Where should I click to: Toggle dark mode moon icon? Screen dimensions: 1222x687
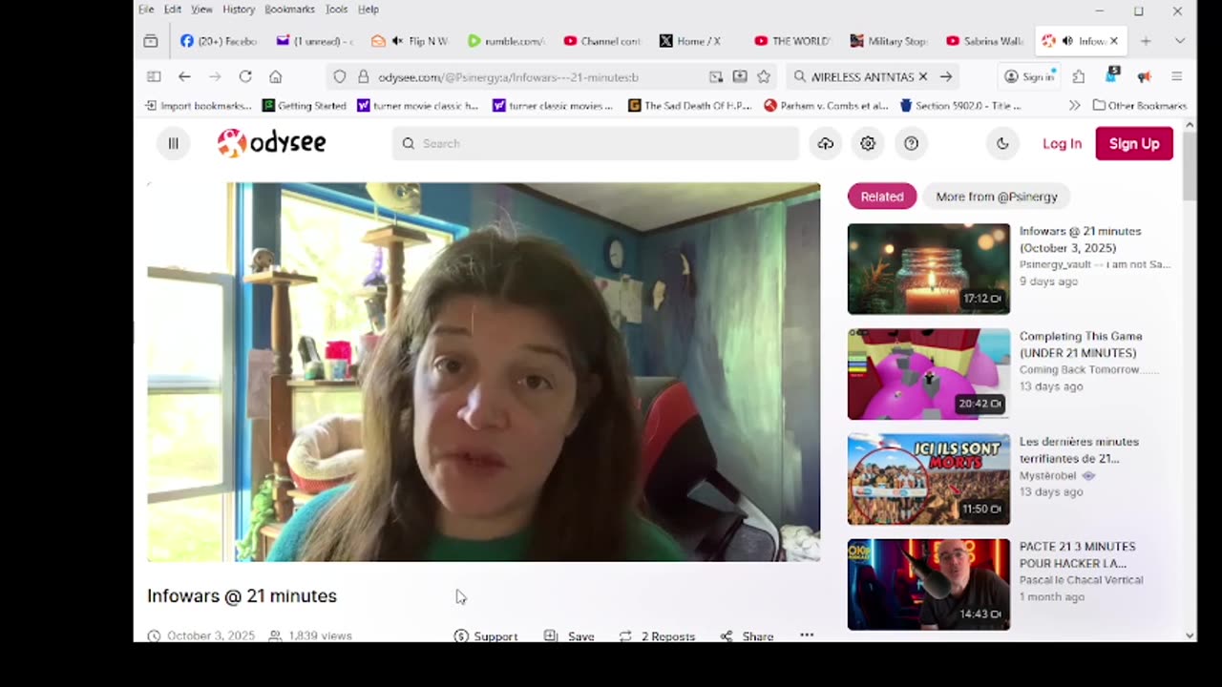pyautogui.click(x=1002, y=143)
